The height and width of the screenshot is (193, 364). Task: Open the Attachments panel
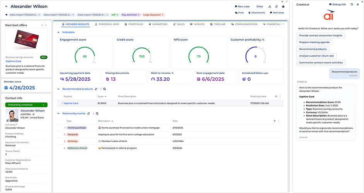pyautogui.click(x=256, y=13)
